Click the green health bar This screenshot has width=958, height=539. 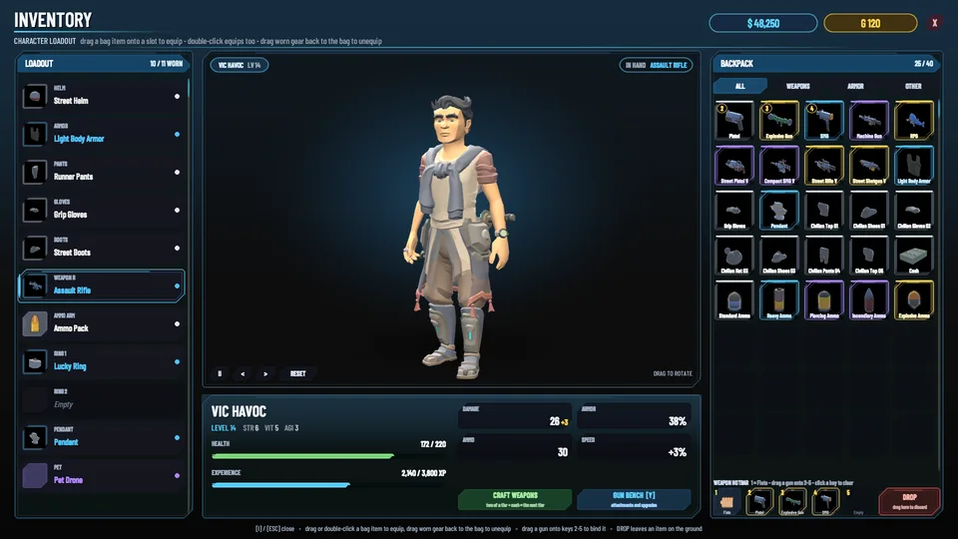coord(302,456)
